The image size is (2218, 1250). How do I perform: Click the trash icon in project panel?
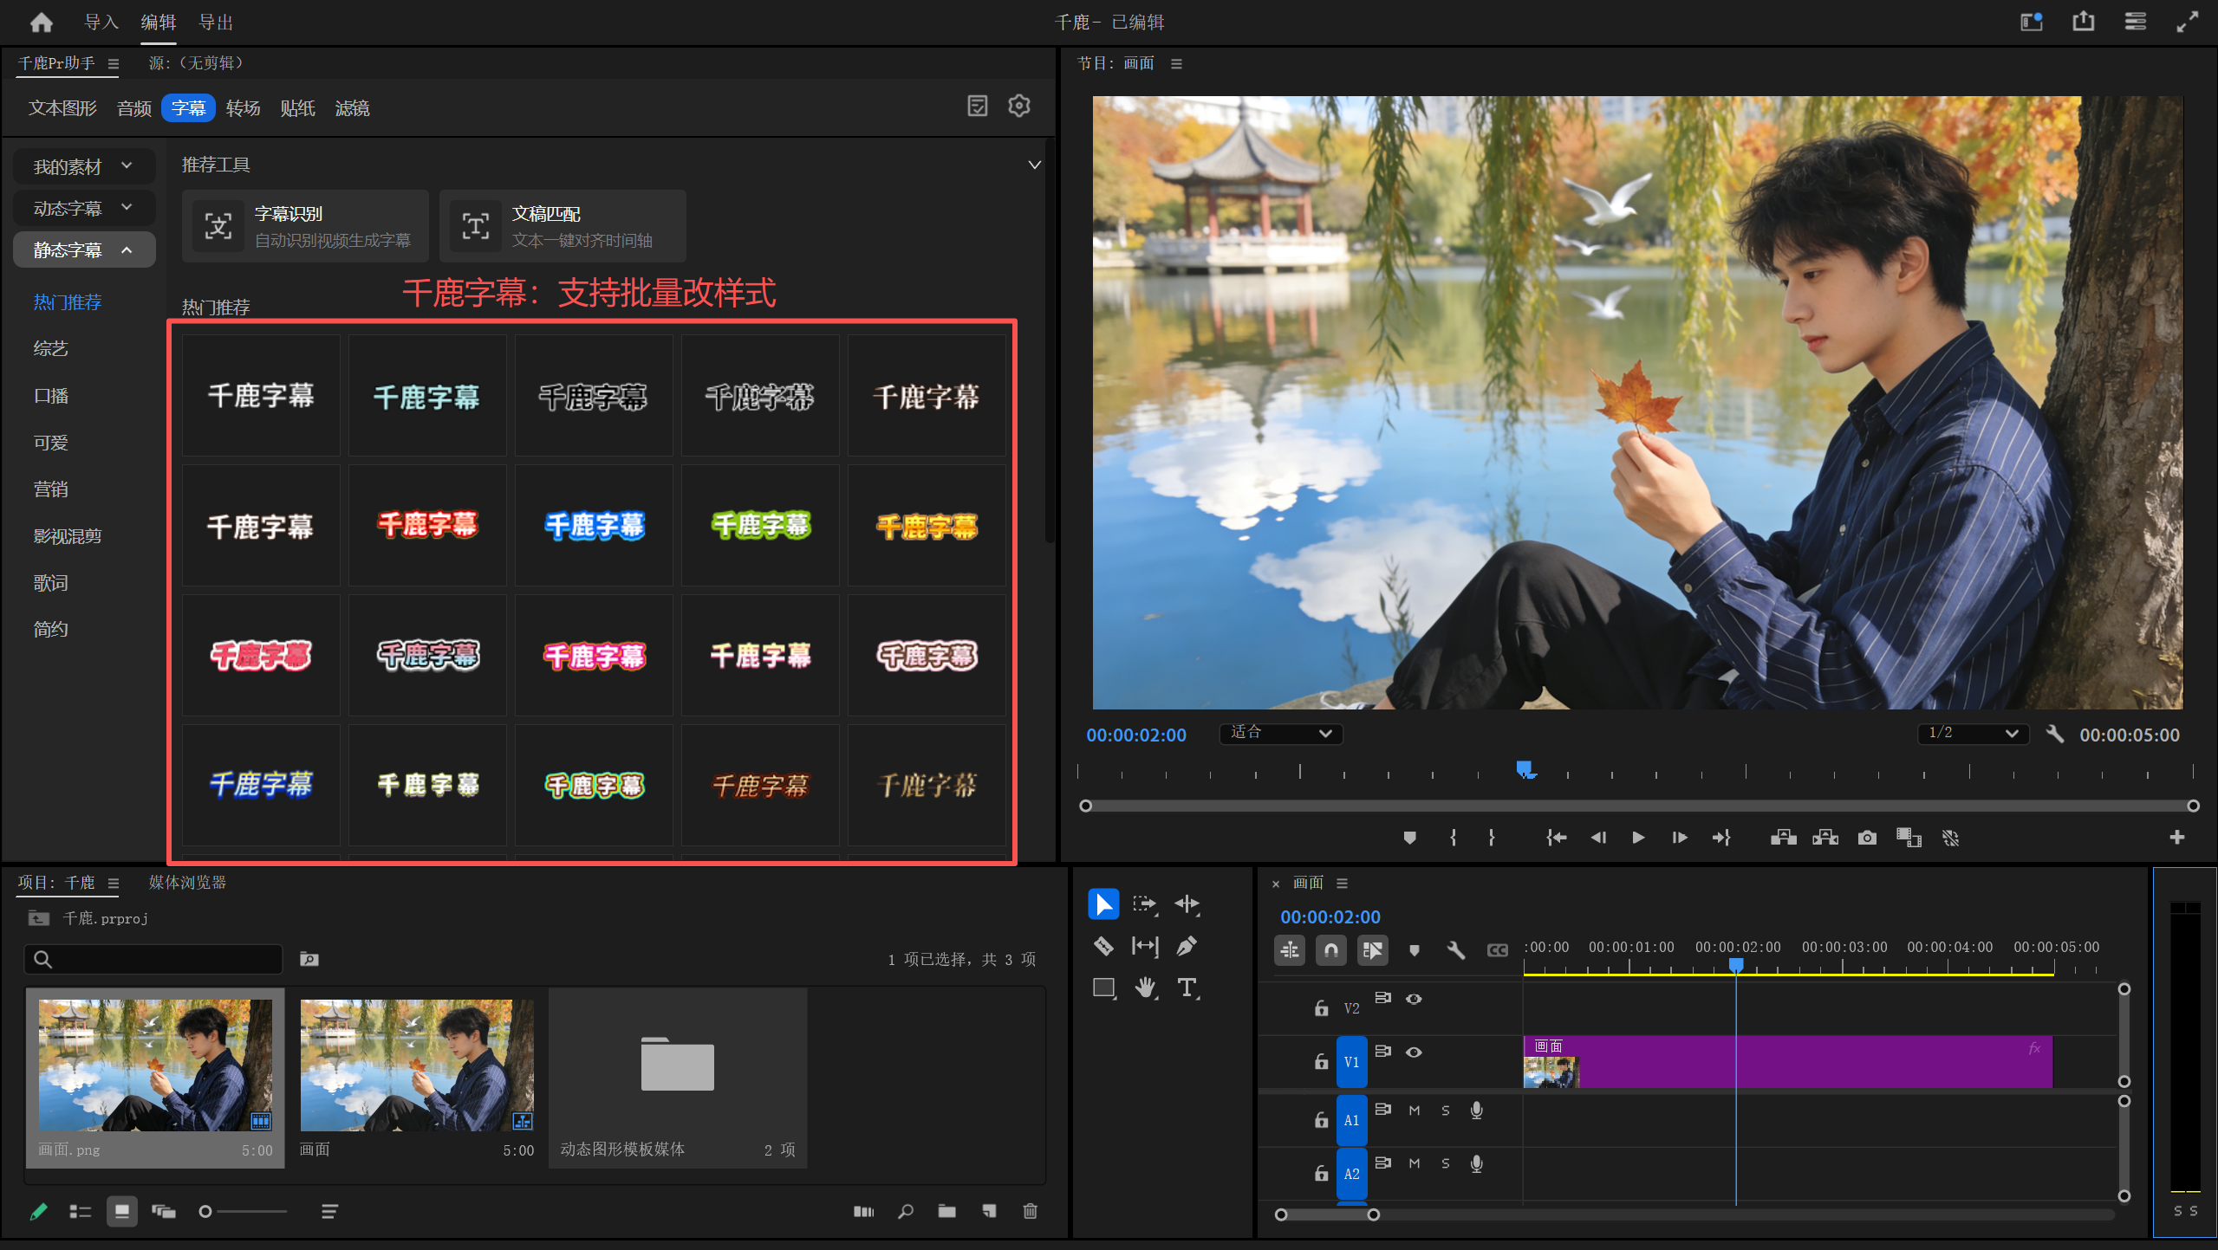[x=1030, y=1211]
